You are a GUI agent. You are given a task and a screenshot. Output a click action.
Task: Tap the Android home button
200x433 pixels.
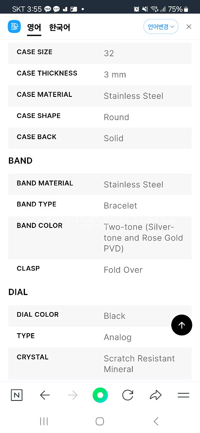100,421
